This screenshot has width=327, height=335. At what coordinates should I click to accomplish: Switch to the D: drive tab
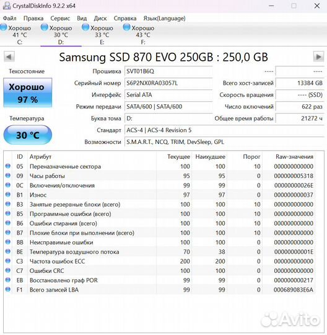click(x=61, y=35)
